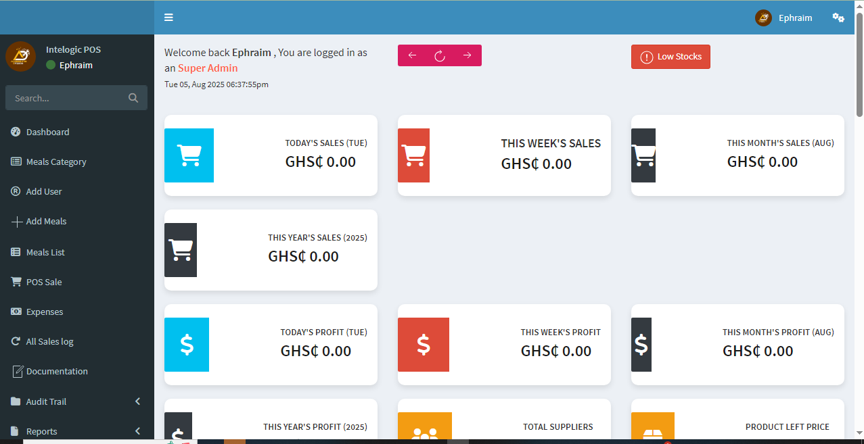Click the Dashboard gauge icon
Screen dimensions: 864x444
[16, 132]
